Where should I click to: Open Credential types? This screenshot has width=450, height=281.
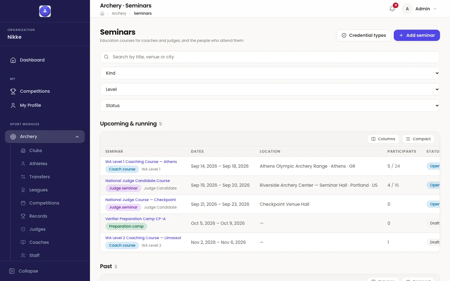[x=363, y=35]
